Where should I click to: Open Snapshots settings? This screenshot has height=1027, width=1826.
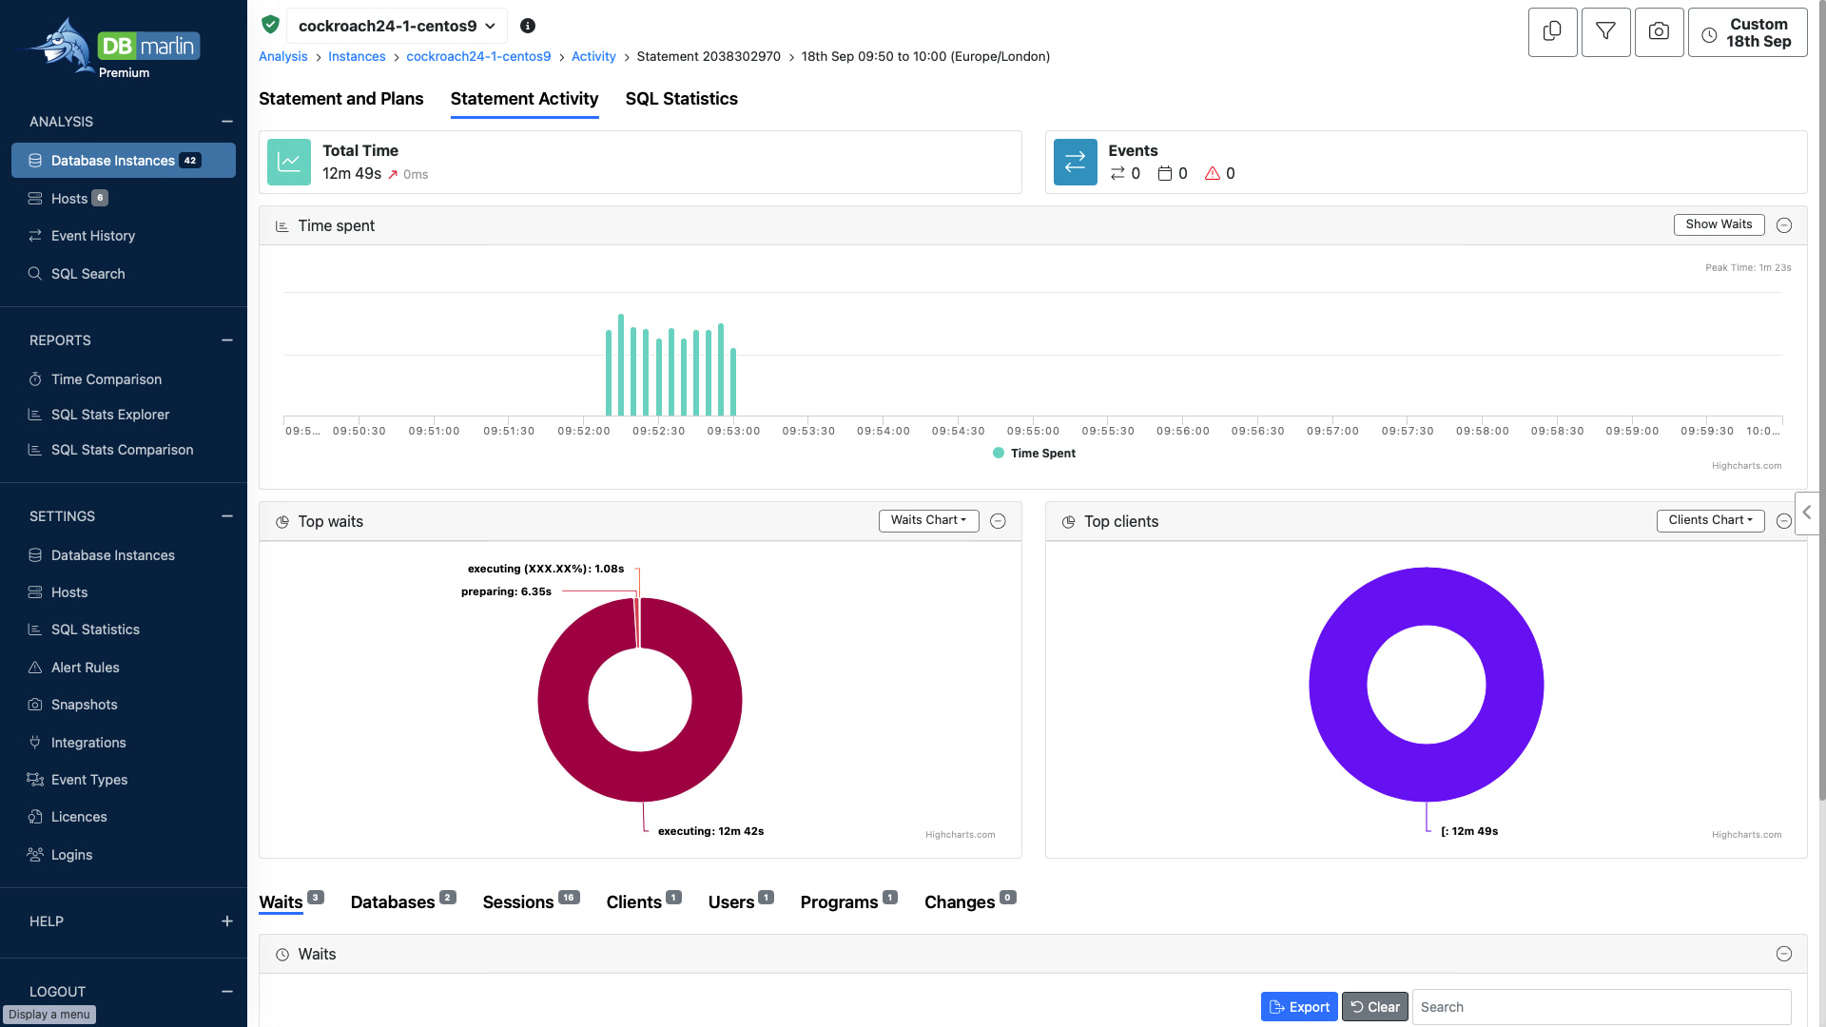84,705
